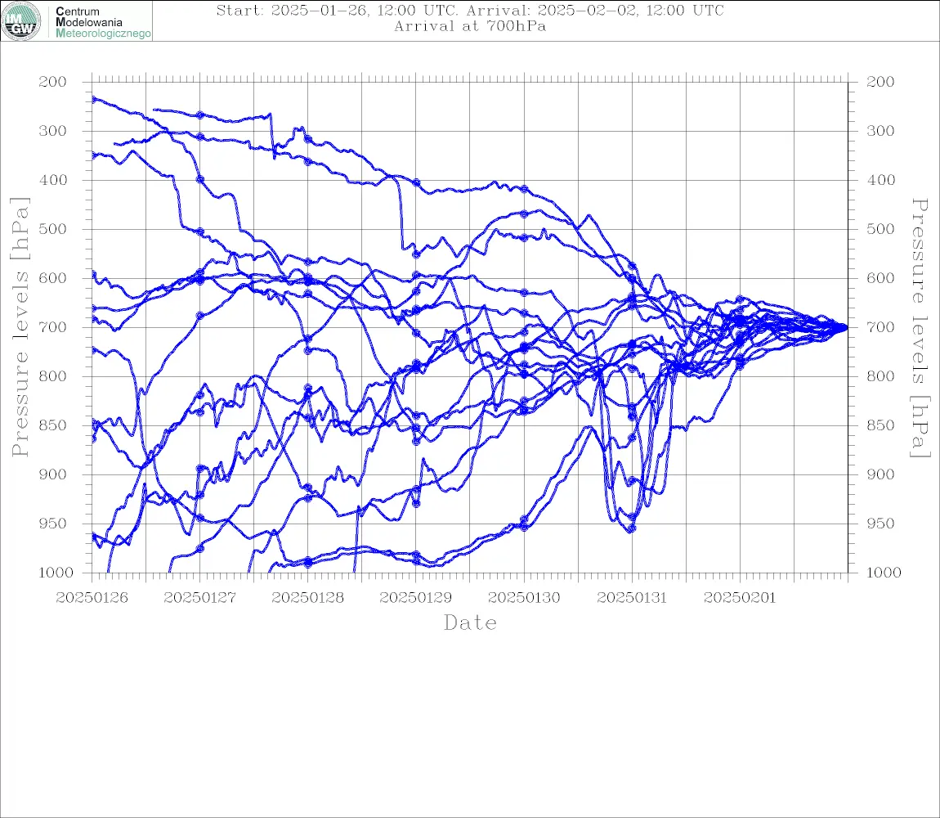Click the left axis 500 label

53,229
